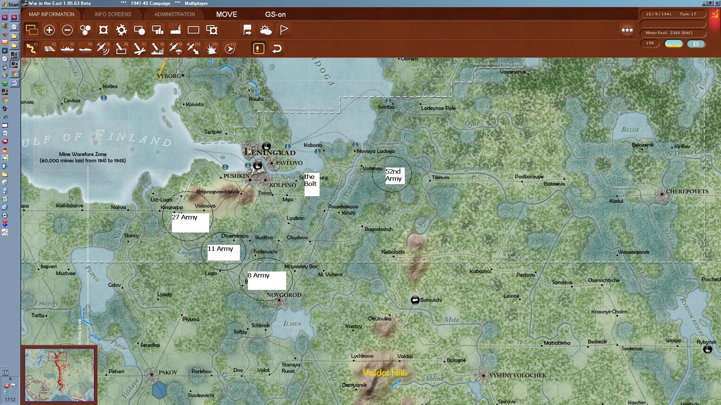Click the empty rectangle toolbar icon
The image size is (721, 405).
[193, 30]
